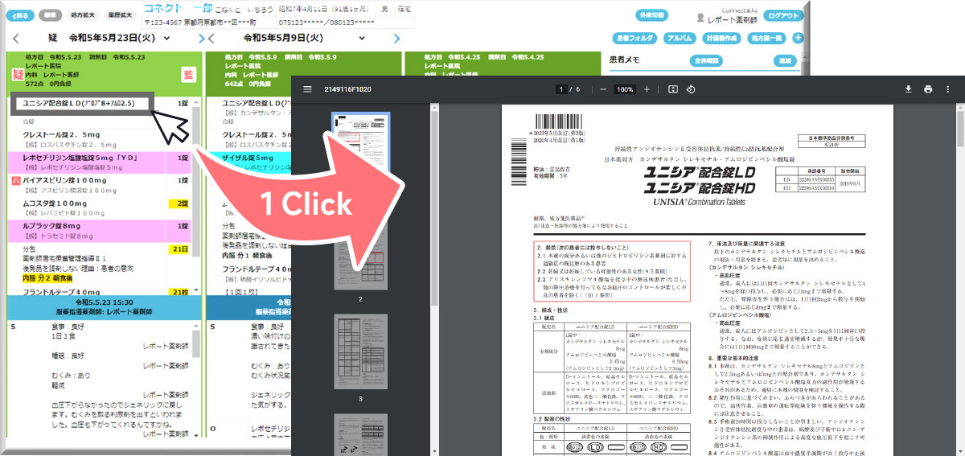Click the red 監 audit badge

pyautogui.click(x=188, y=74)
